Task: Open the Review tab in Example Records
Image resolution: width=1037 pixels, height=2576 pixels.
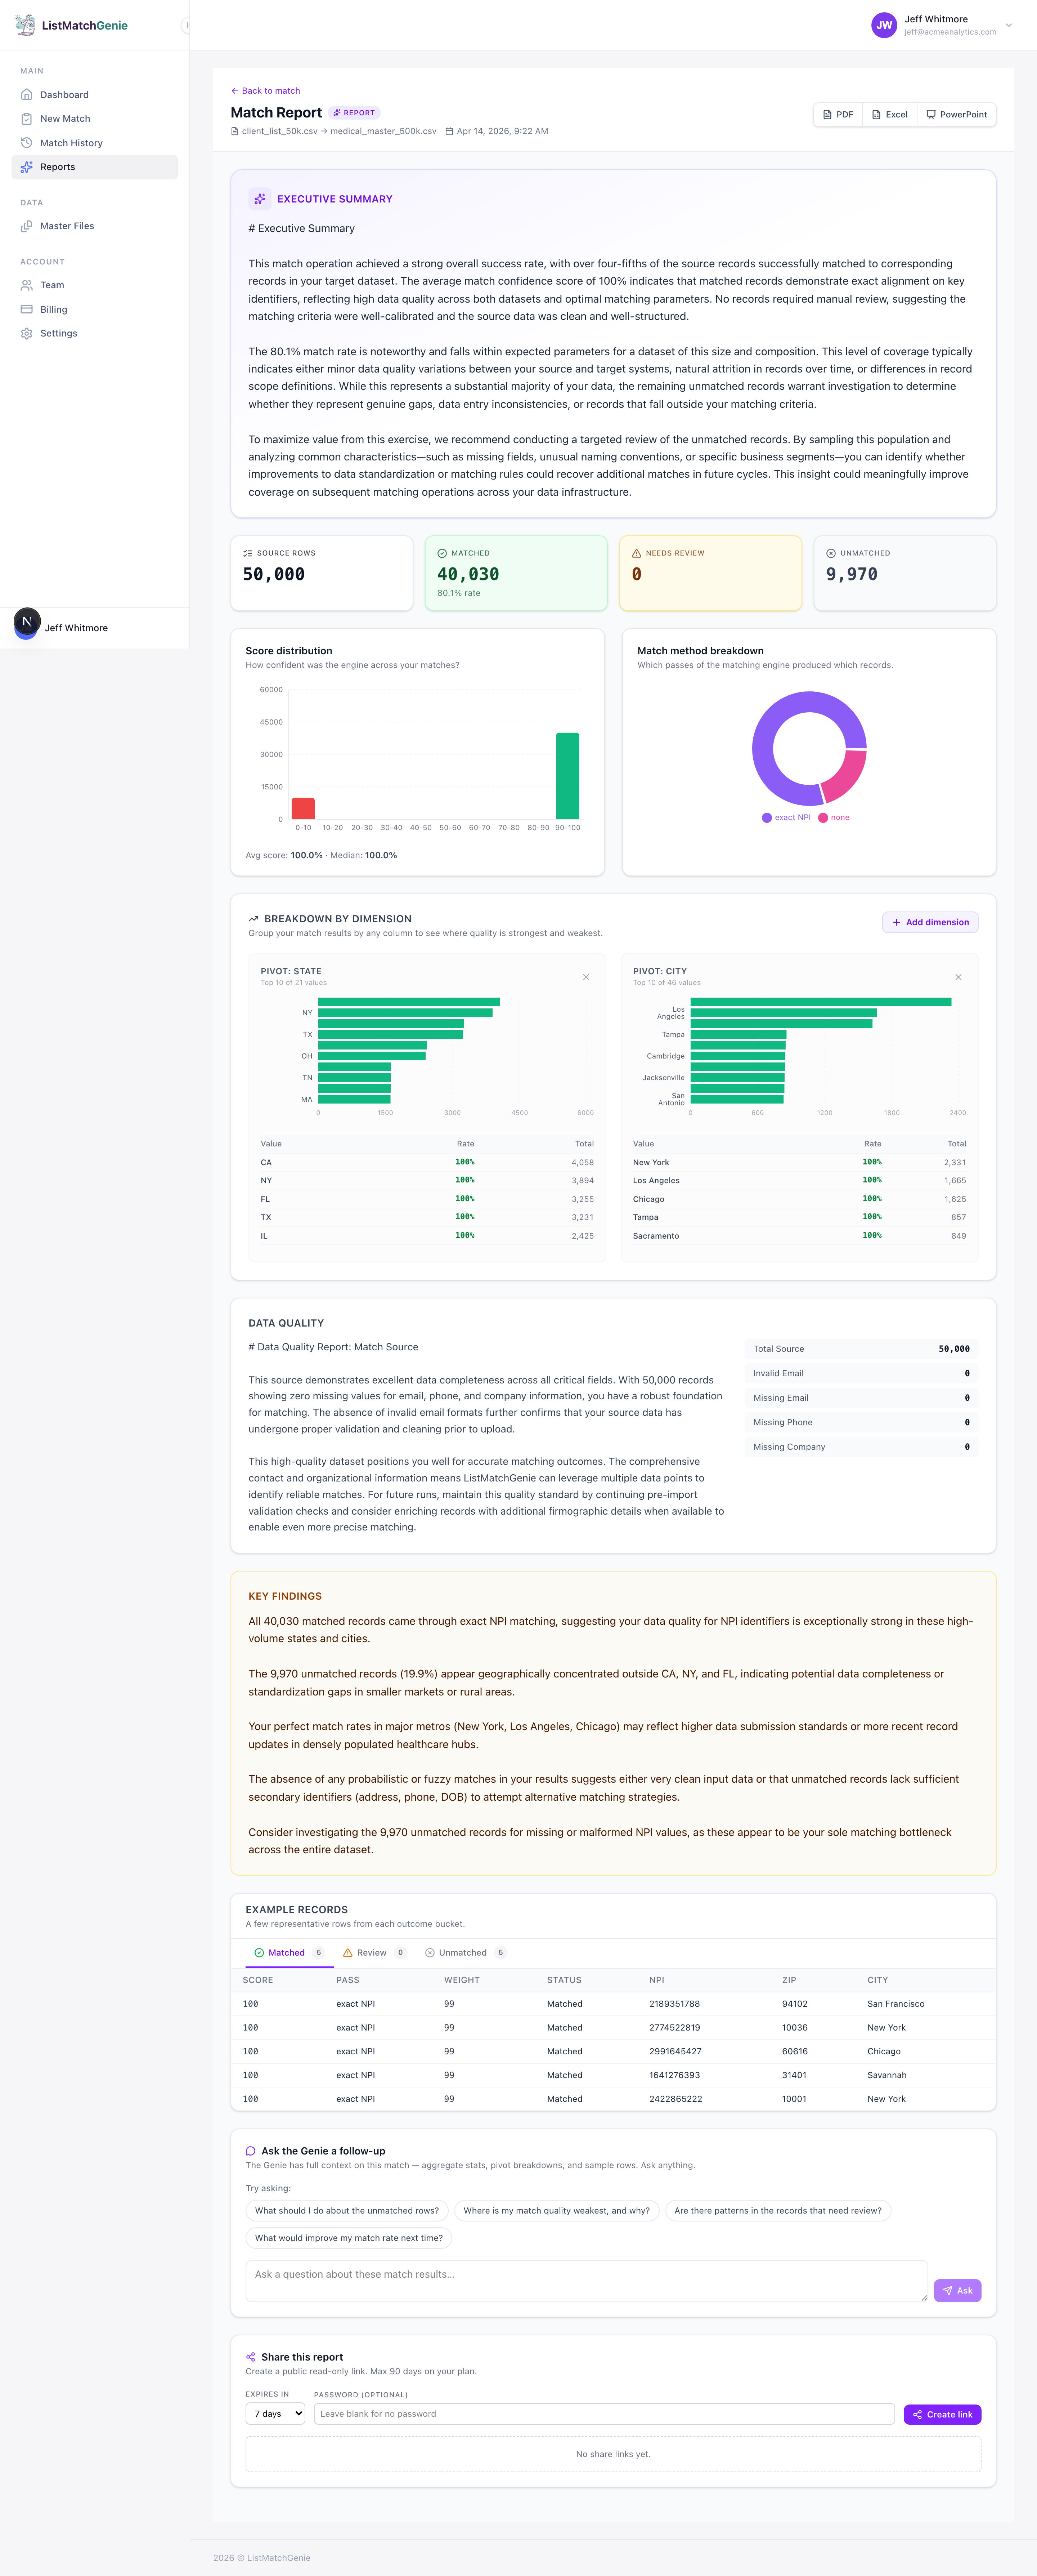Action: coord(370,1952)
